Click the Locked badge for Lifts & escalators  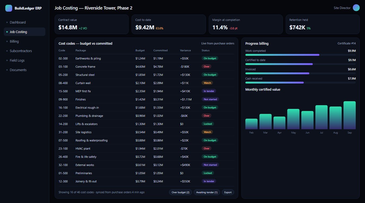click(208, 124)
